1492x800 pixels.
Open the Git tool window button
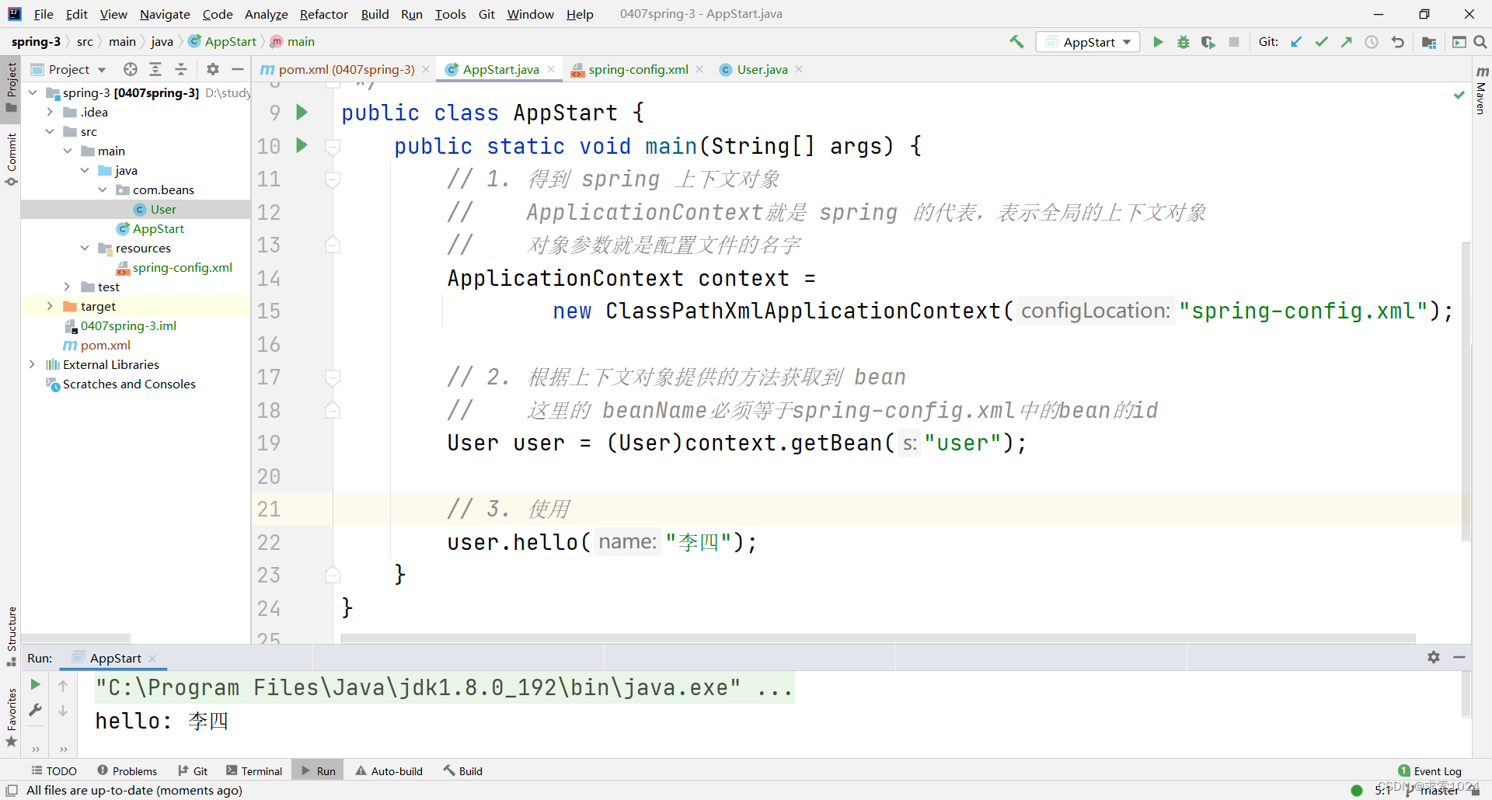[193, 770]
